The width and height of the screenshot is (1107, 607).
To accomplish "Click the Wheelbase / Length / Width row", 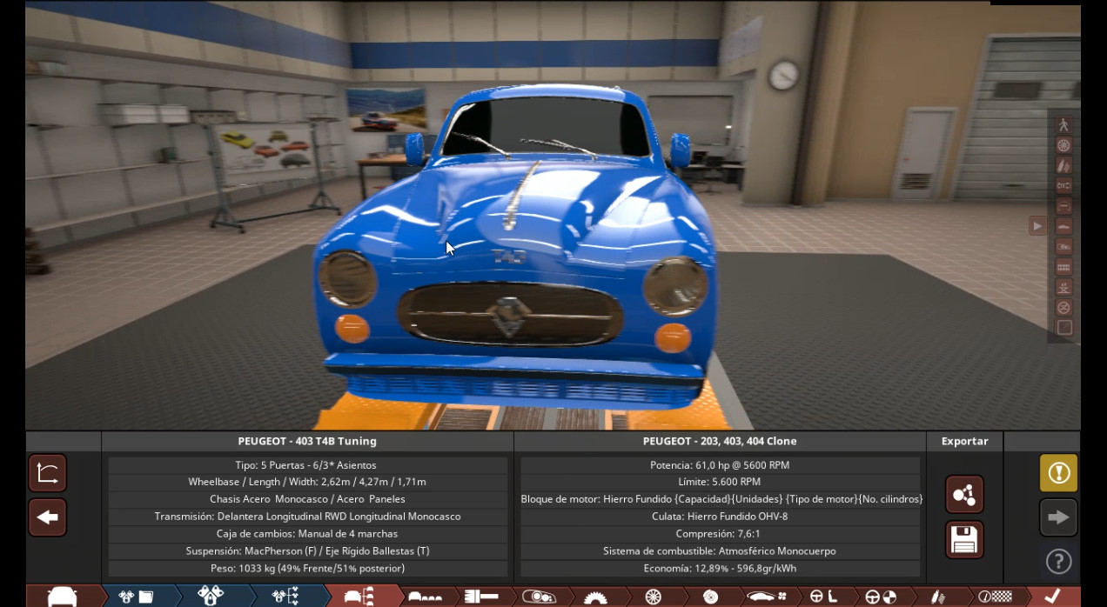I will 307,482.
